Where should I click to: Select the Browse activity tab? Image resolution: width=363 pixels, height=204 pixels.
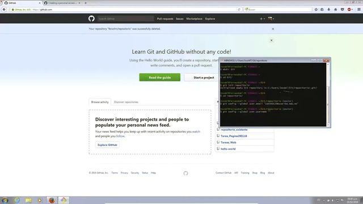click(100, 102)
